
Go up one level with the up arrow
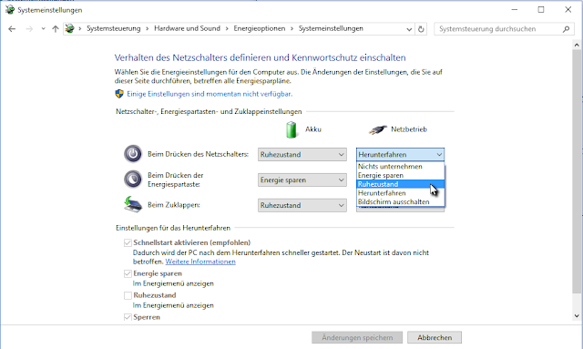pos(56,28)
